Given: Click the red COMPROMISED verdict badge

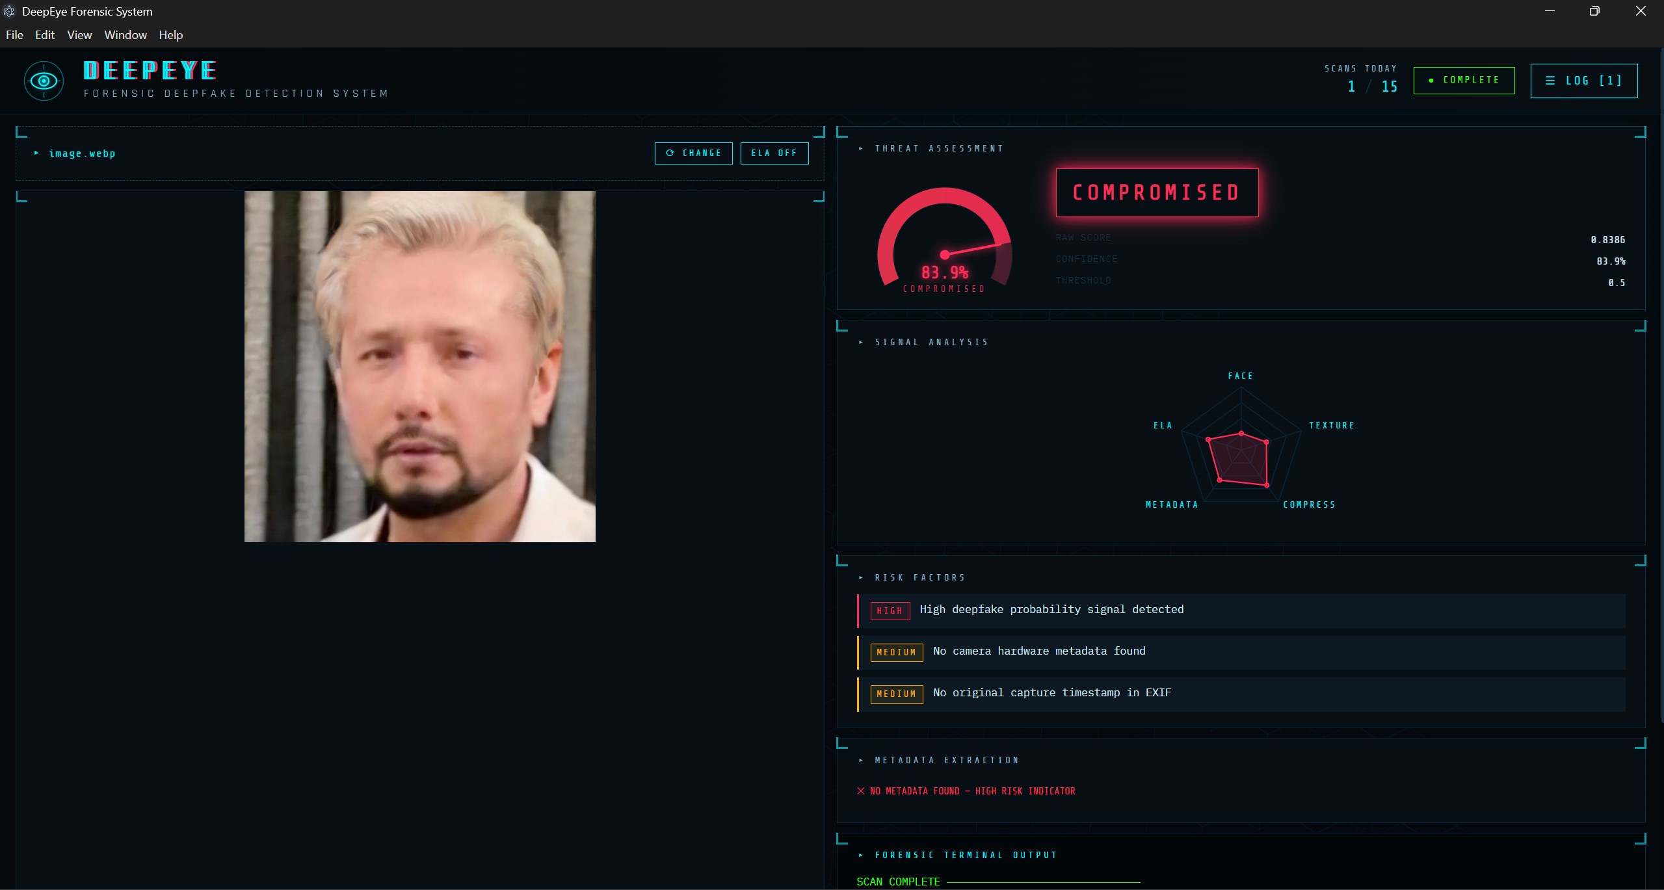Looking at the screenshot, I should [1156, 192].
